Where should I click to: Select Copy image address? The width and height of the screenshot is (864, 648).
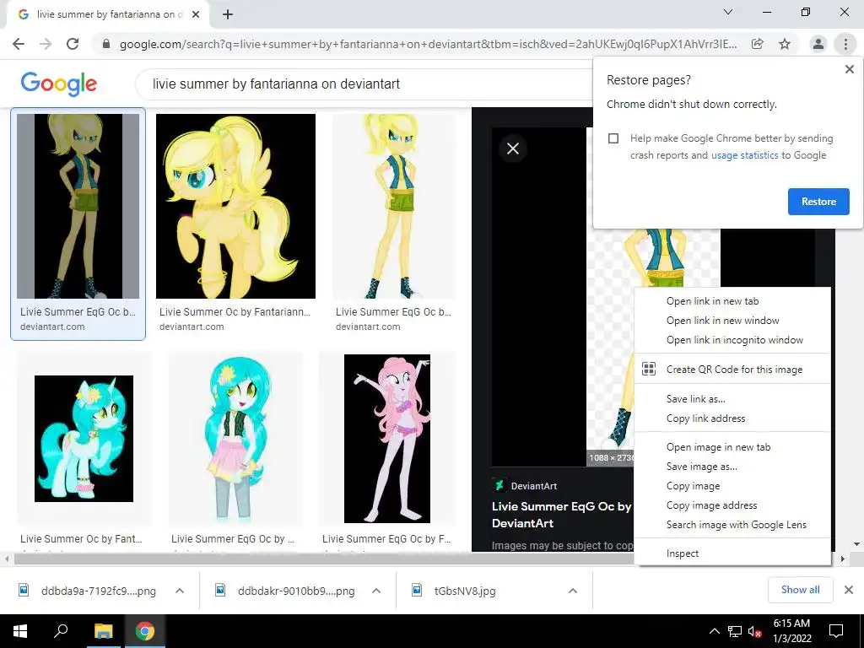732,505
